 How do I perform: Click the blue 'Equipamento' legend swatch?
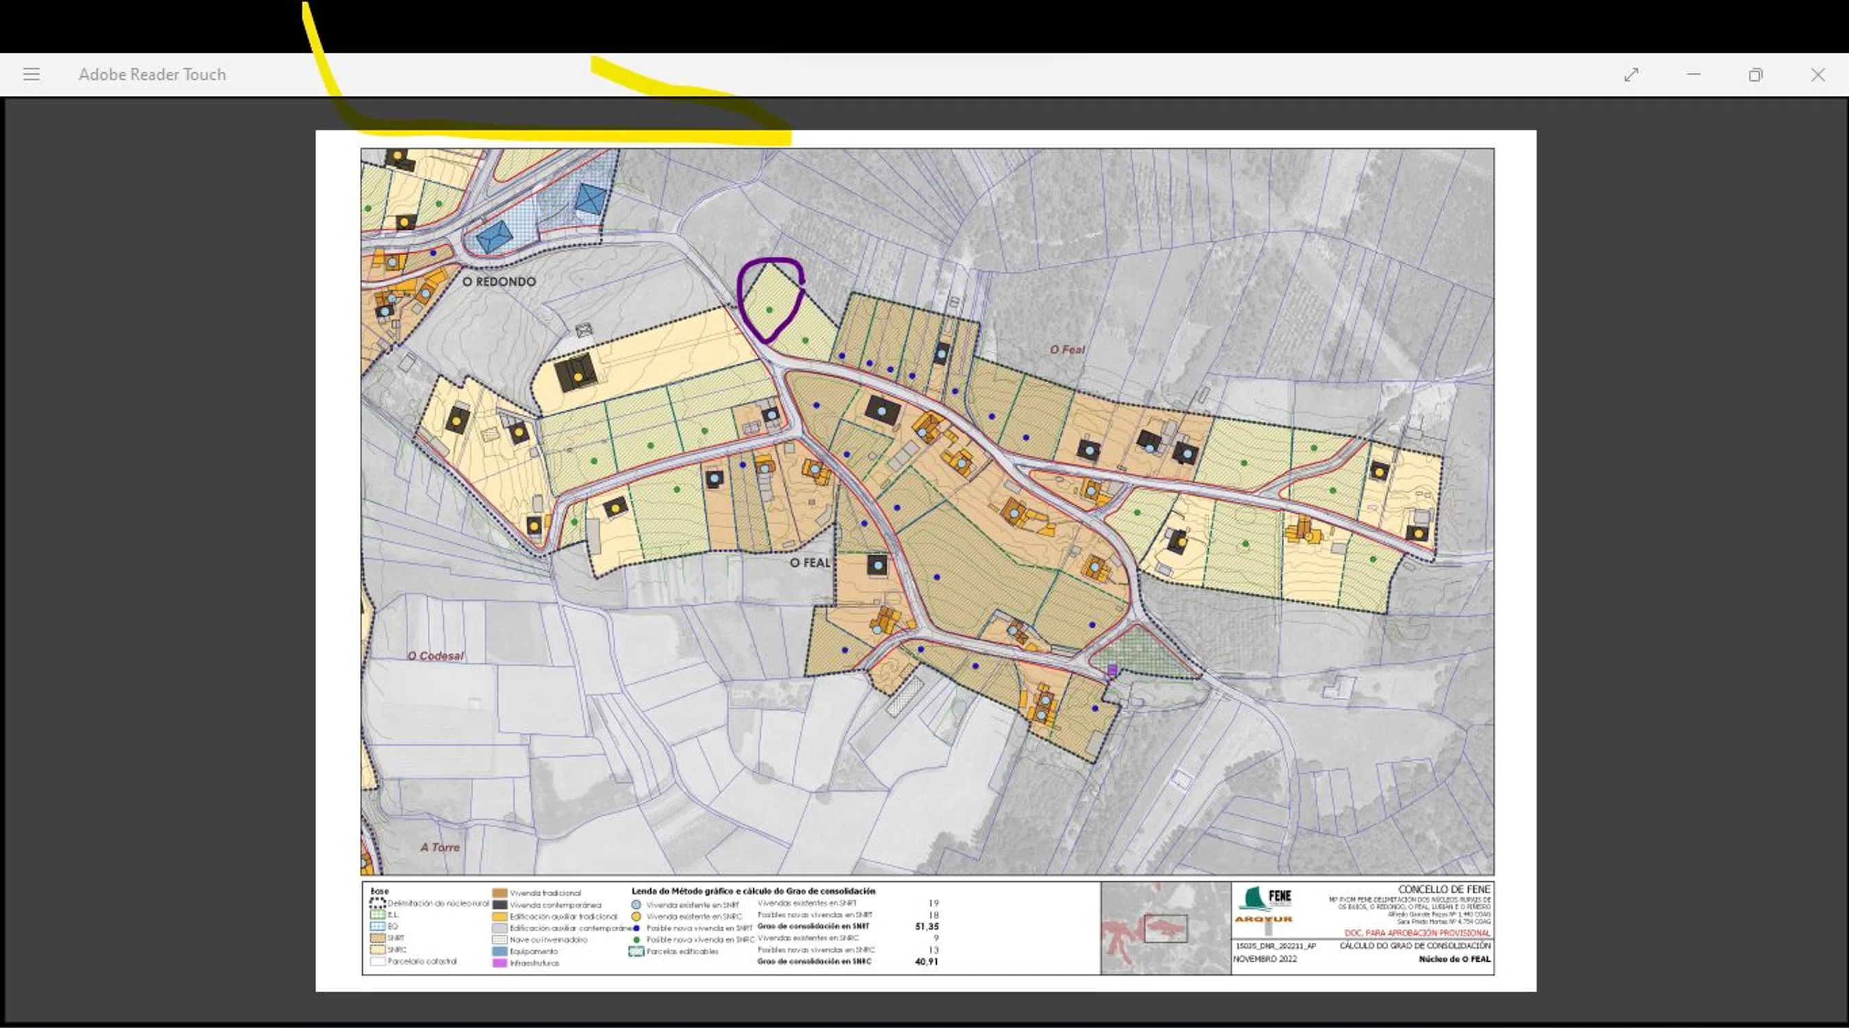coord(499,951)
